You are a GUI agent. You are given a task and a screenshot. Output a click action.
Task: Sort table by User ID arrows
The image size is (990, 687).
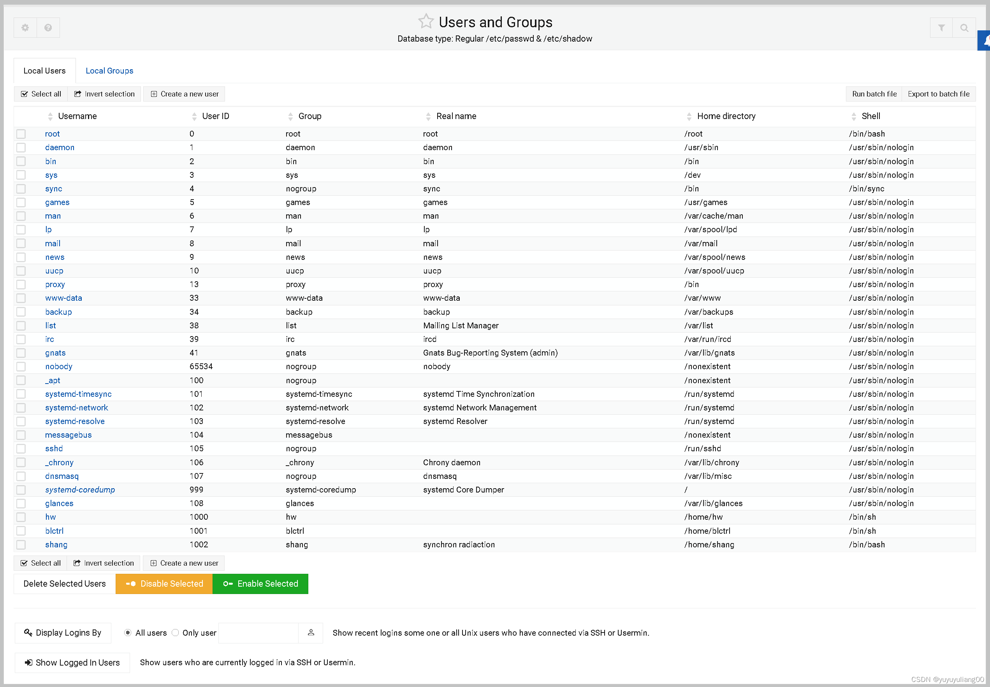pos(194,116)
